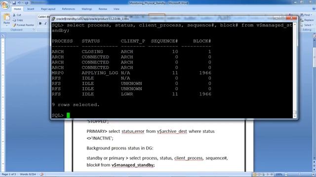This screenshot has width=316, height=177.
Task: Activate the Format Painter
Action: (x=23, y=25)
